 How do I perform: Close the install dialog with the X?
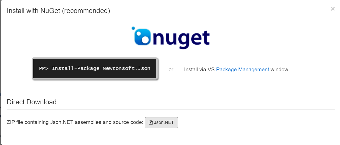(333, 9)
